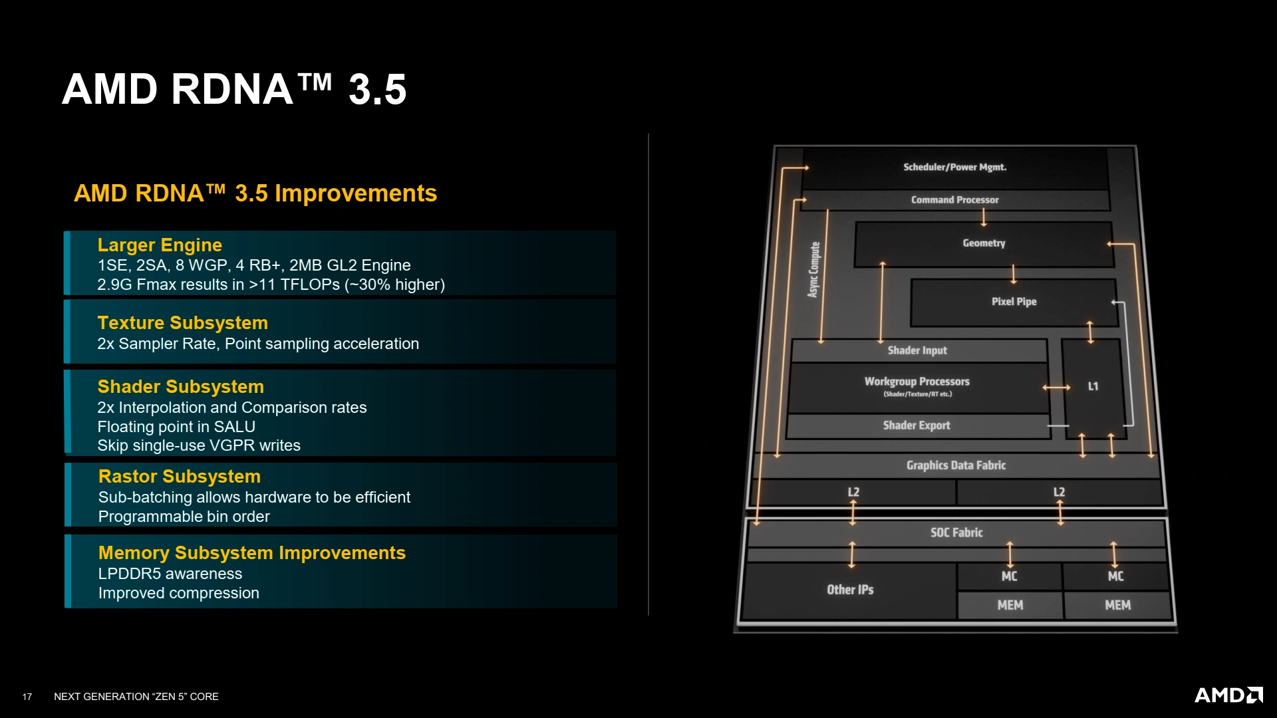
Task: Click the slide number 17
Action: tap(27, 697)
